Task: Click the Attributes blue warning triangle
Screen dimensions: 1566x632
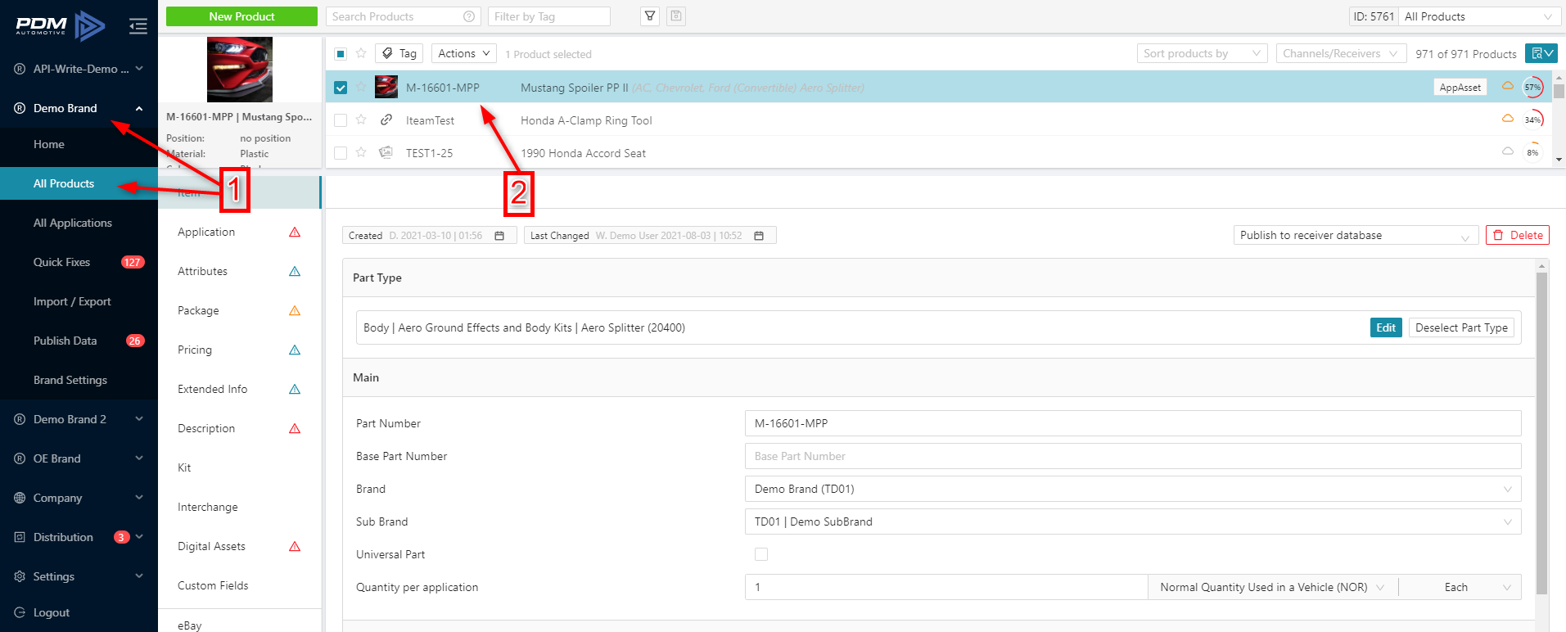Action: pos(295,272)
